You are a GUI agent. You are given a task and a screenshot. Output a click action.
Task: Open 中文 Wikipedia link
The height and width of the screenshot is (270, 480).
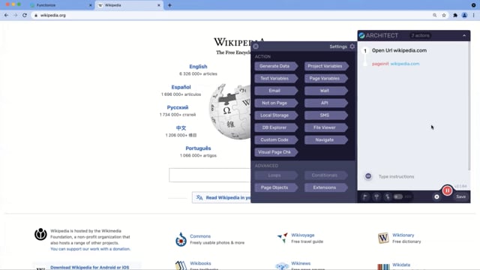[181, 128]
